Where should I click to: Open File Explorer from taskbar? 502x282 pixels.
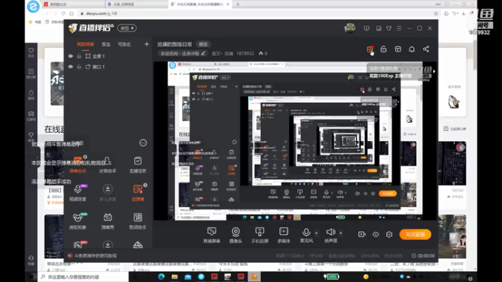174,276
